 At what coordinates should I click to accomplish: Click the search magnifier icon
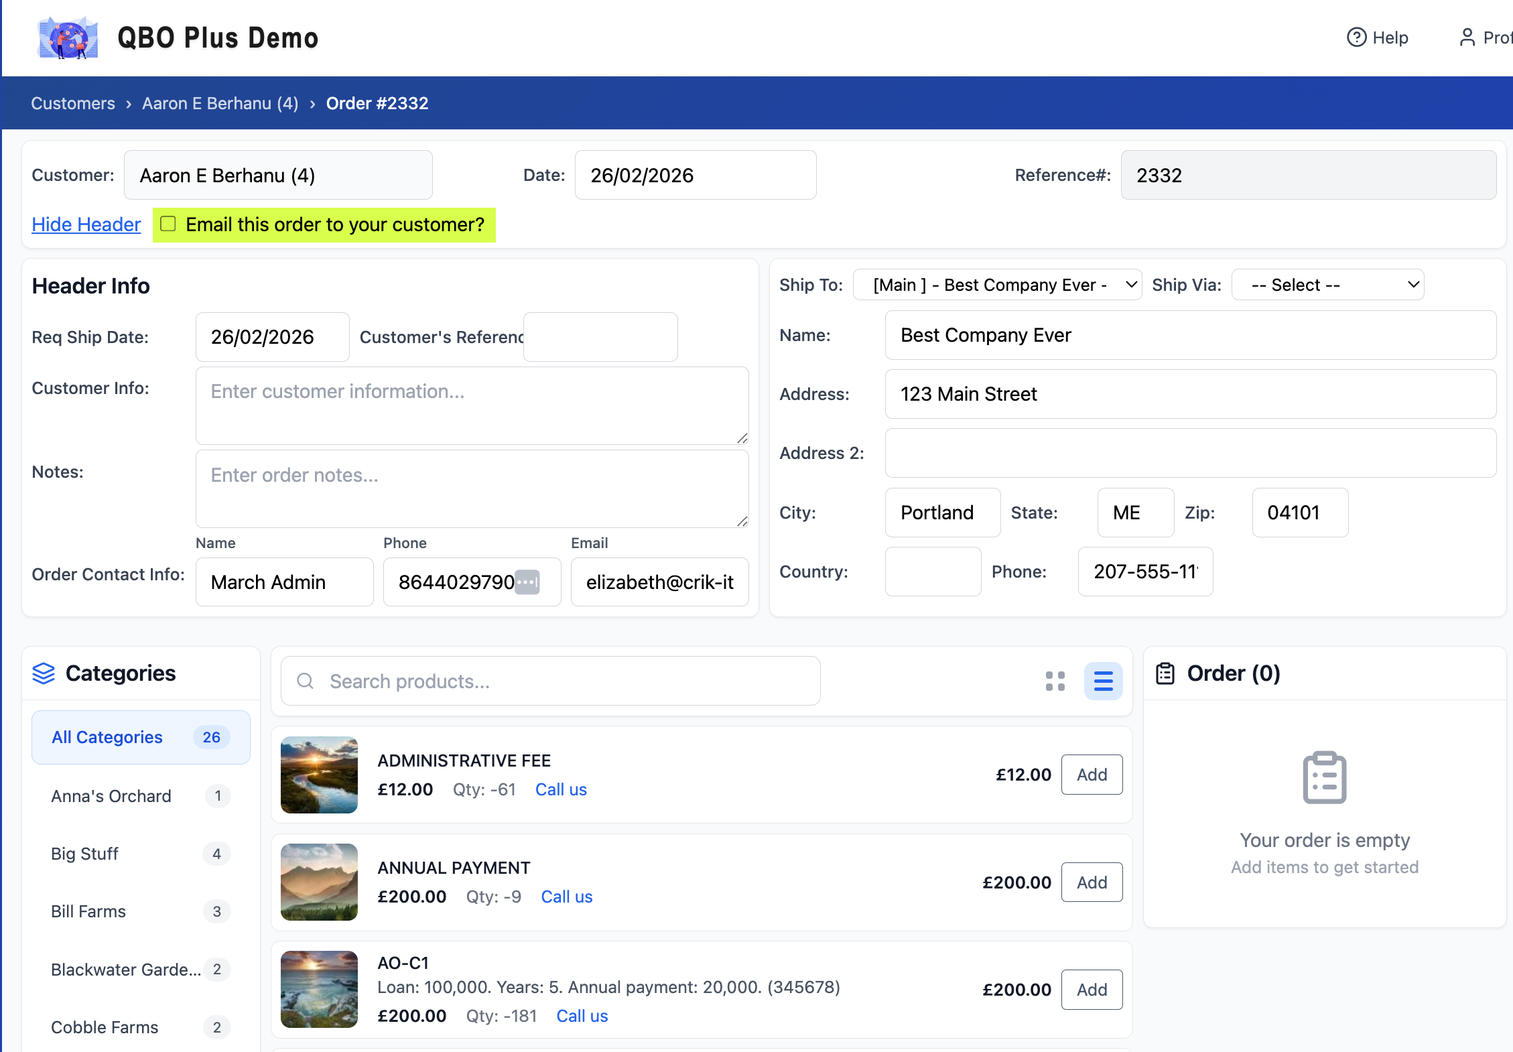click(x=306, y=681)
